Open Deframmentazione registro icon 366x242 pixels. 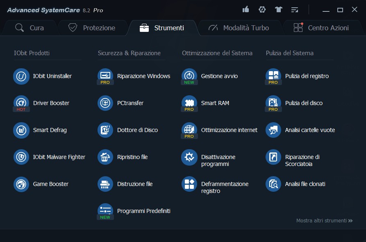189,184
